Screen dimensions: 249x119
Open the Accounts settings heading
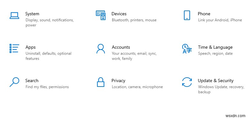[x=121, y=47]
